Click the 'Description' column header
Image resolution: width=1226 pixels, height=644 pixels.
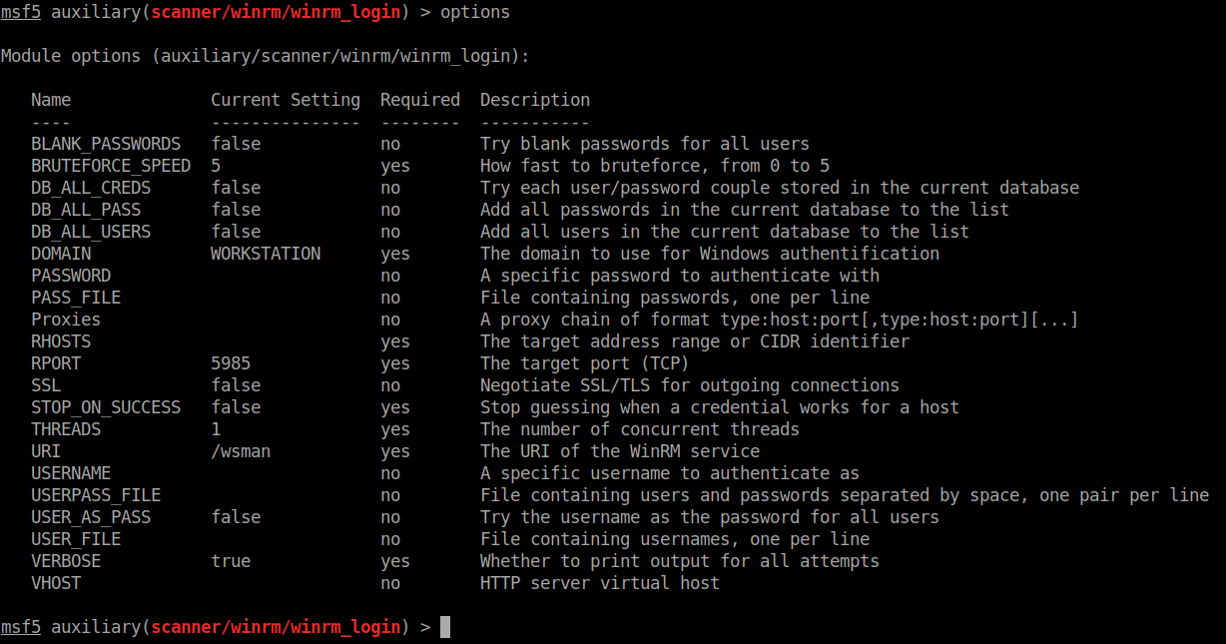pyautogui.click(x=535, y=100)
